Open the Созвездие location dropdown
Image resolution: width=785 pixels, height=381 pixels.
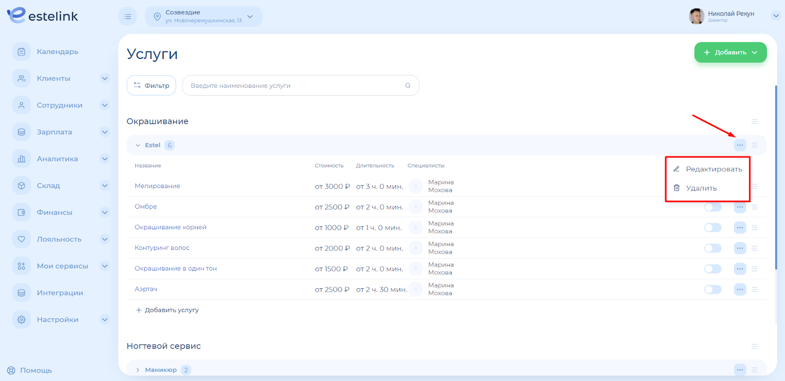[x=204, y=17]
